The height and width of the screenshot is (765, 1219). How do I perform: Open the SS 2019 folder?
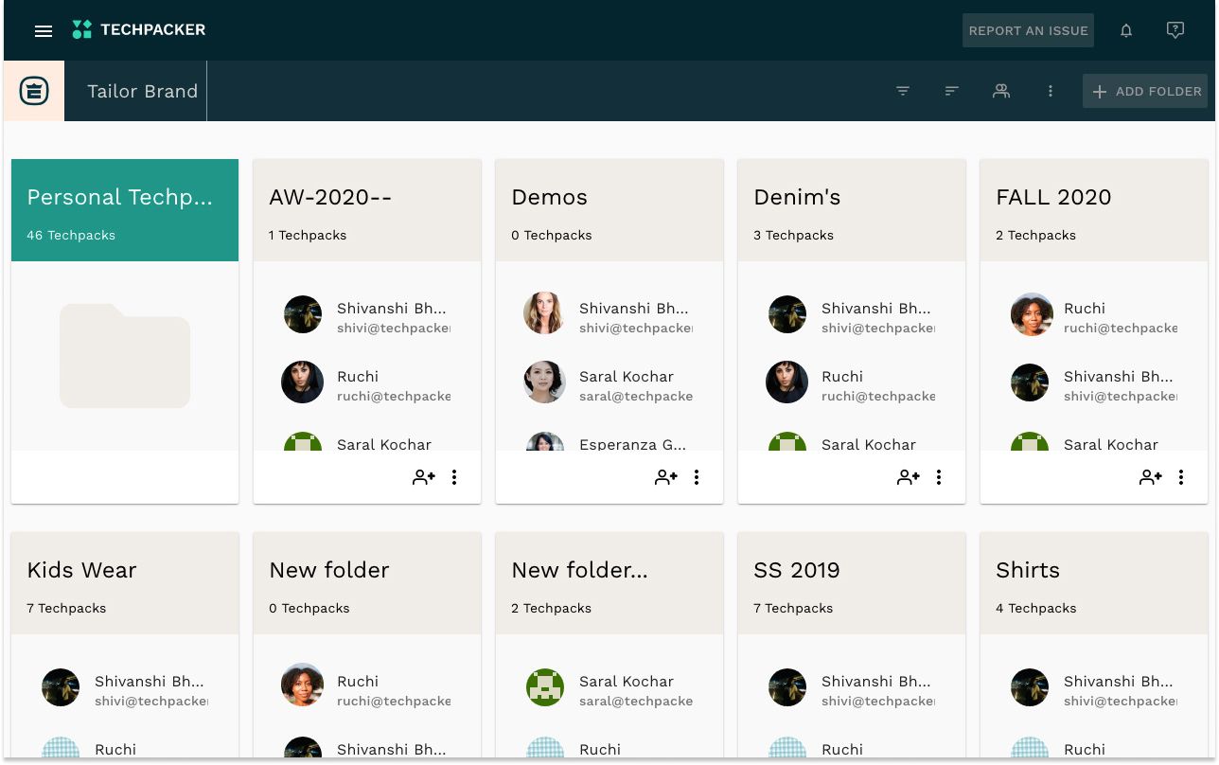(x=852, y=582)
